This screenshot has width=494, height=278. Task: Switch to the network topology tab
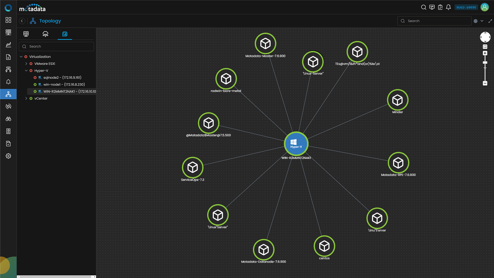pos(26,34)
